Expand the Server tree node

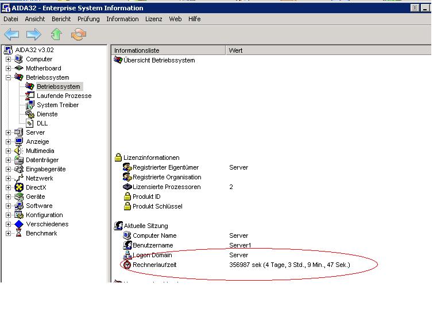click(8, 132)
